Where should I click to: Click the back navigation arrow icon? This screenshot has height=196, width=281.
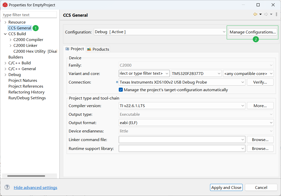coord(255,14)
